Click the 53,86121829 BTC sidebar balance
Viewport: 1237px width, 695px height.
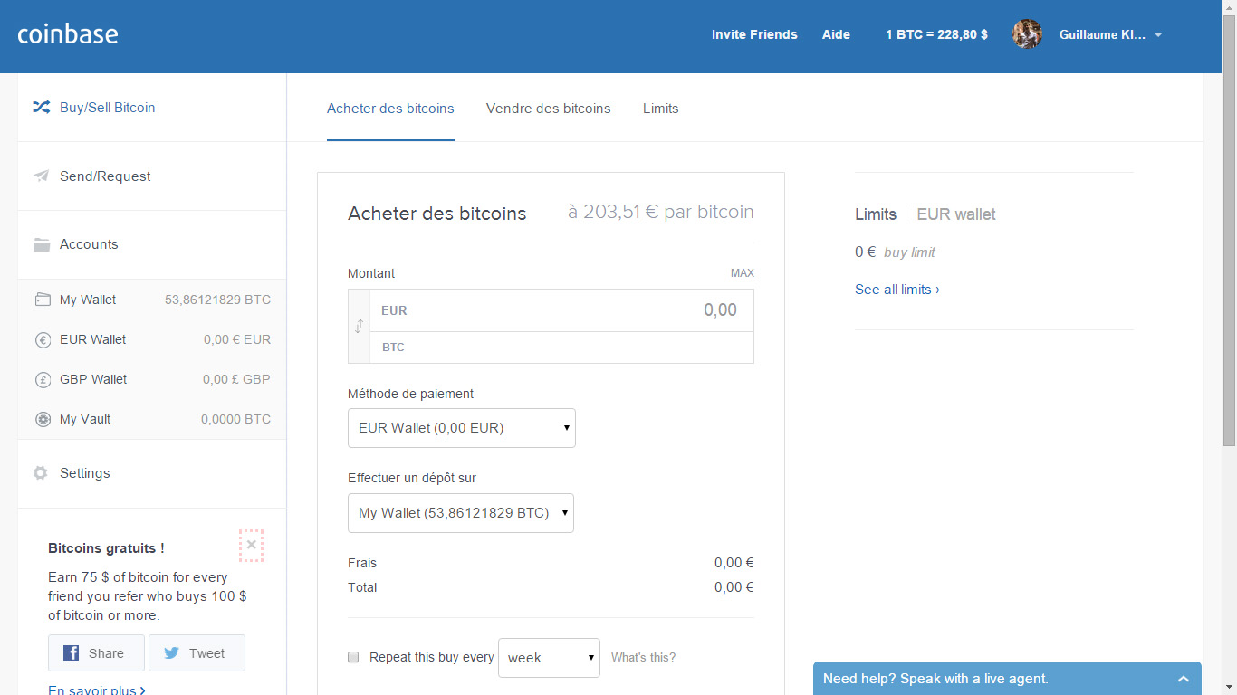tap(217, 300)
